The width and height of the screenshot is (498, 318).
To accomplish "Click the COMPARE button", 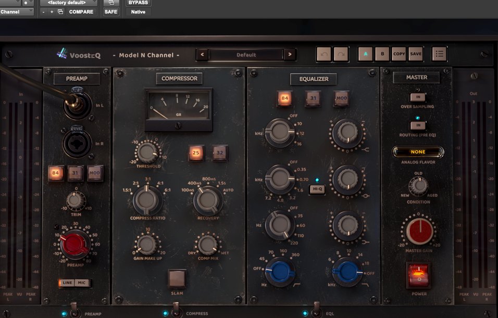I will click(81, 12).
